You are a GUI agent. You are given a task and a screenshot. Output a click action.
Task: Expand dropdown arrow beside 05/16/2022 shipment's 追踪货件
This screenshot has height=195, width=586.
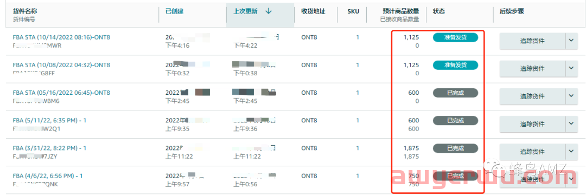pyautogui.click(x=571, y=96)
